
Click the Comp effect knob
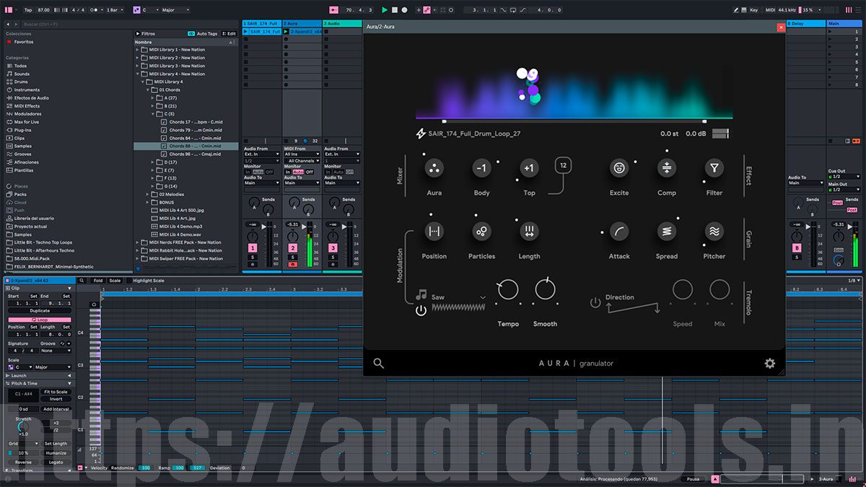[667, 168]
